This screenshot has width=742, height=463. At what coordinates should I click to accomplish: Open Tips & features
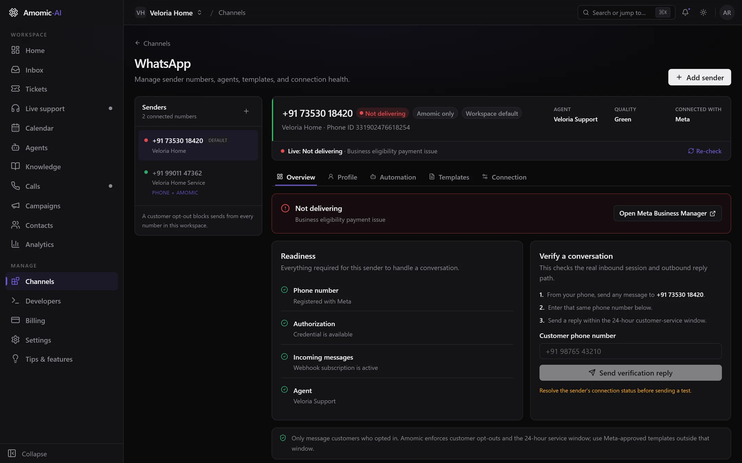point(62,359)
